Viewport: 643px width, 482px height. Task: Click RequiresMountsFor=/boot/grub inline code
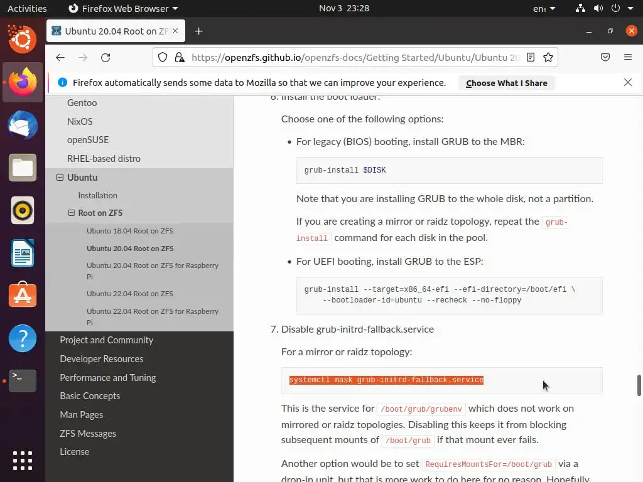(489, 464)
